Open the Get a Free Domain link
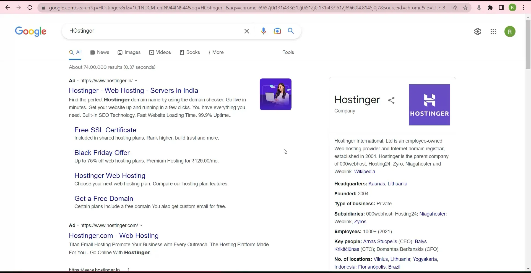531x273 pixels. pos(104,198)
